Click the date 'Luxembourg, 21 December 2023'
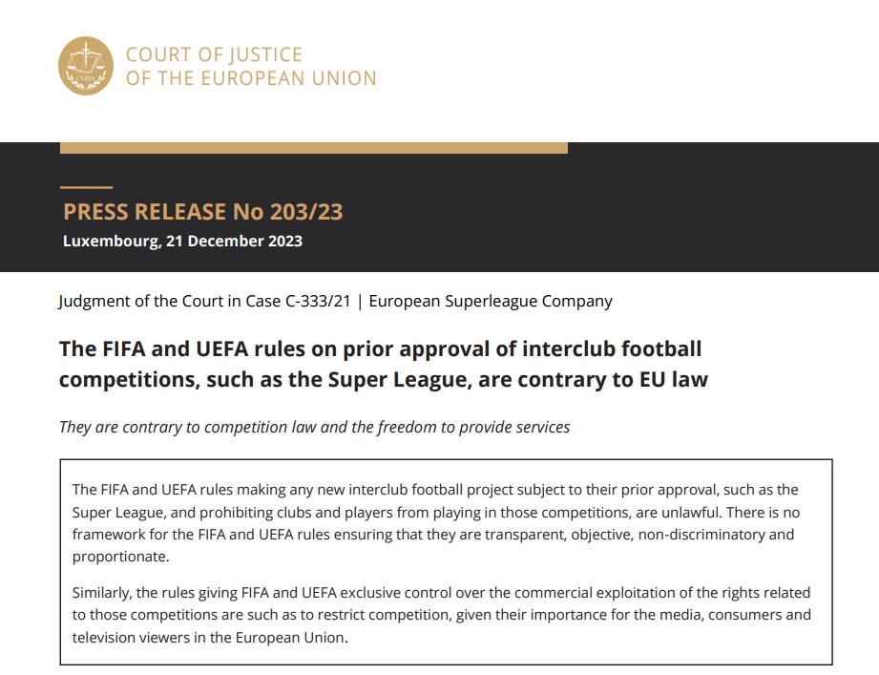The height and width of the screenshot is (675, 879). point(182,241)
